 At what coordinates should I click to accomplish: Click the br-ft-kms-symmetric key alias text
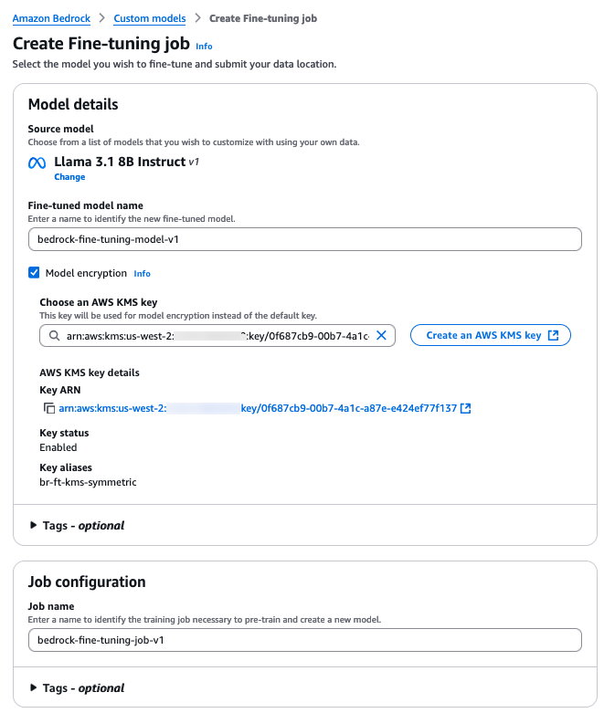88,482
